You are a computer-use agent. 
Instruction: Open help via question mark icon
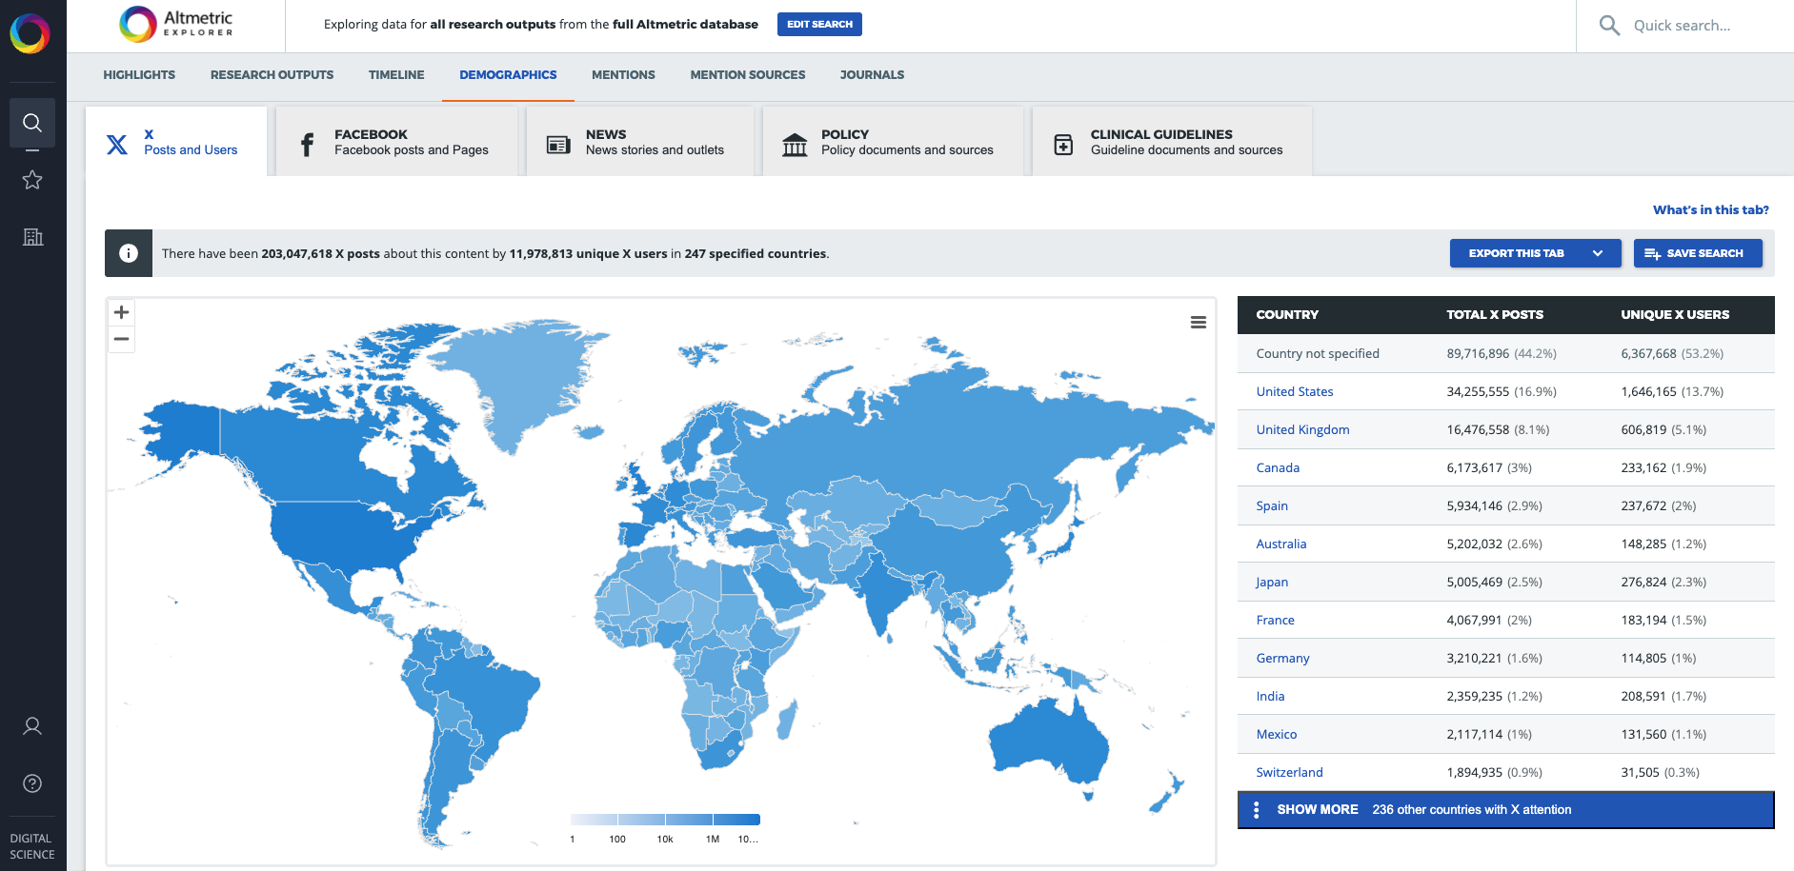[x=32, y=783]
